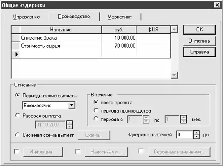
Task: Click the table scrollbar down arrow
Action: pos(174,75)
